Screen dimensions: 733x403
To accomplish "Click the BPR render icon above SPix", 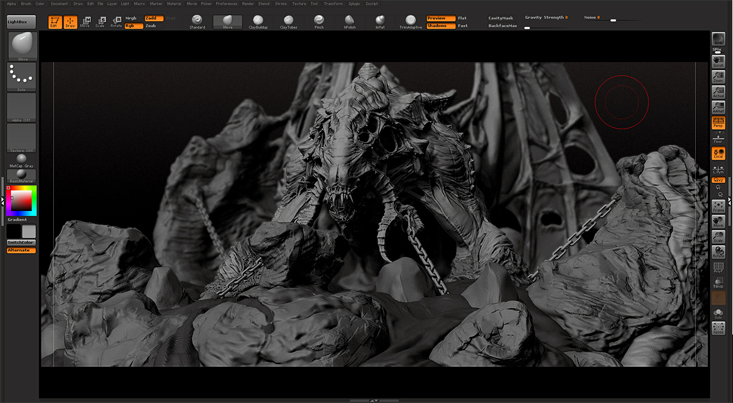I will click(718, 39).
